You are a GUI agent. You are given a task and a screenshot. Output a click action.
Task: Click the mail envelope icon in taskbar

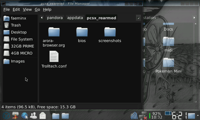tap(42, 115)
